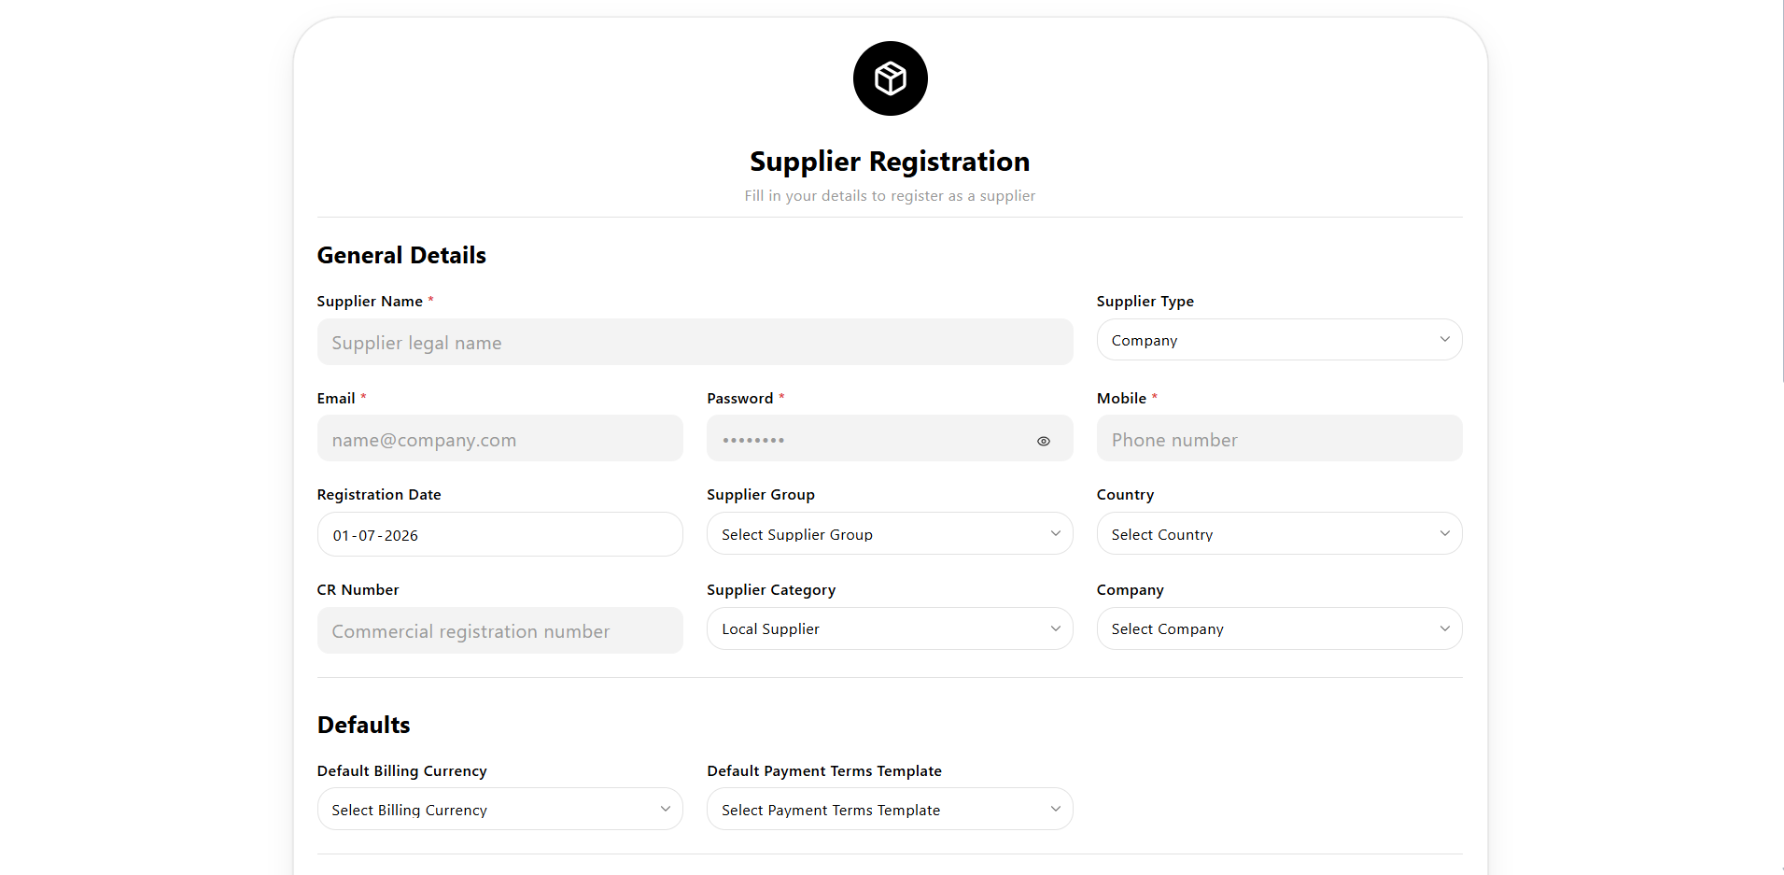The width and height of the screenshot is (1784, 875).
Task: Open the Supplier Category dropdown
Action: (x=890, y=629)
